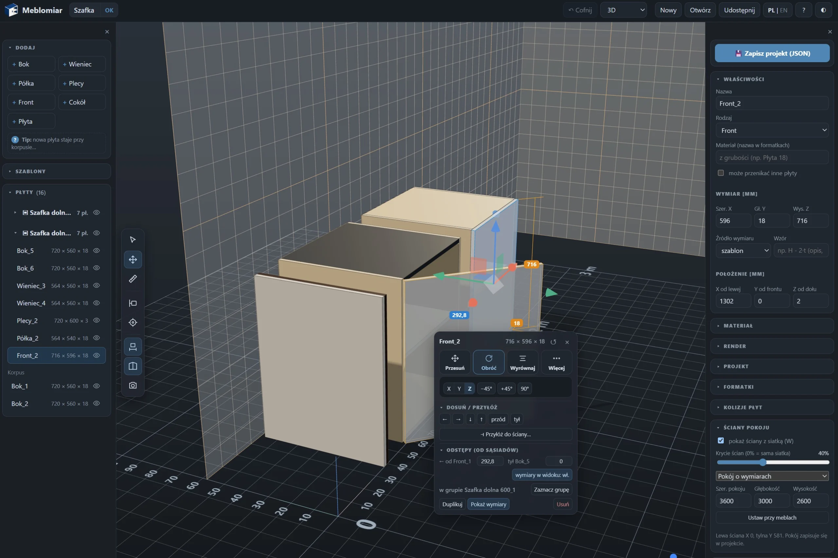The height and width of the screenshot is (558, 838).
Task: Add a new Półka panel
Action: click(31, 83)
